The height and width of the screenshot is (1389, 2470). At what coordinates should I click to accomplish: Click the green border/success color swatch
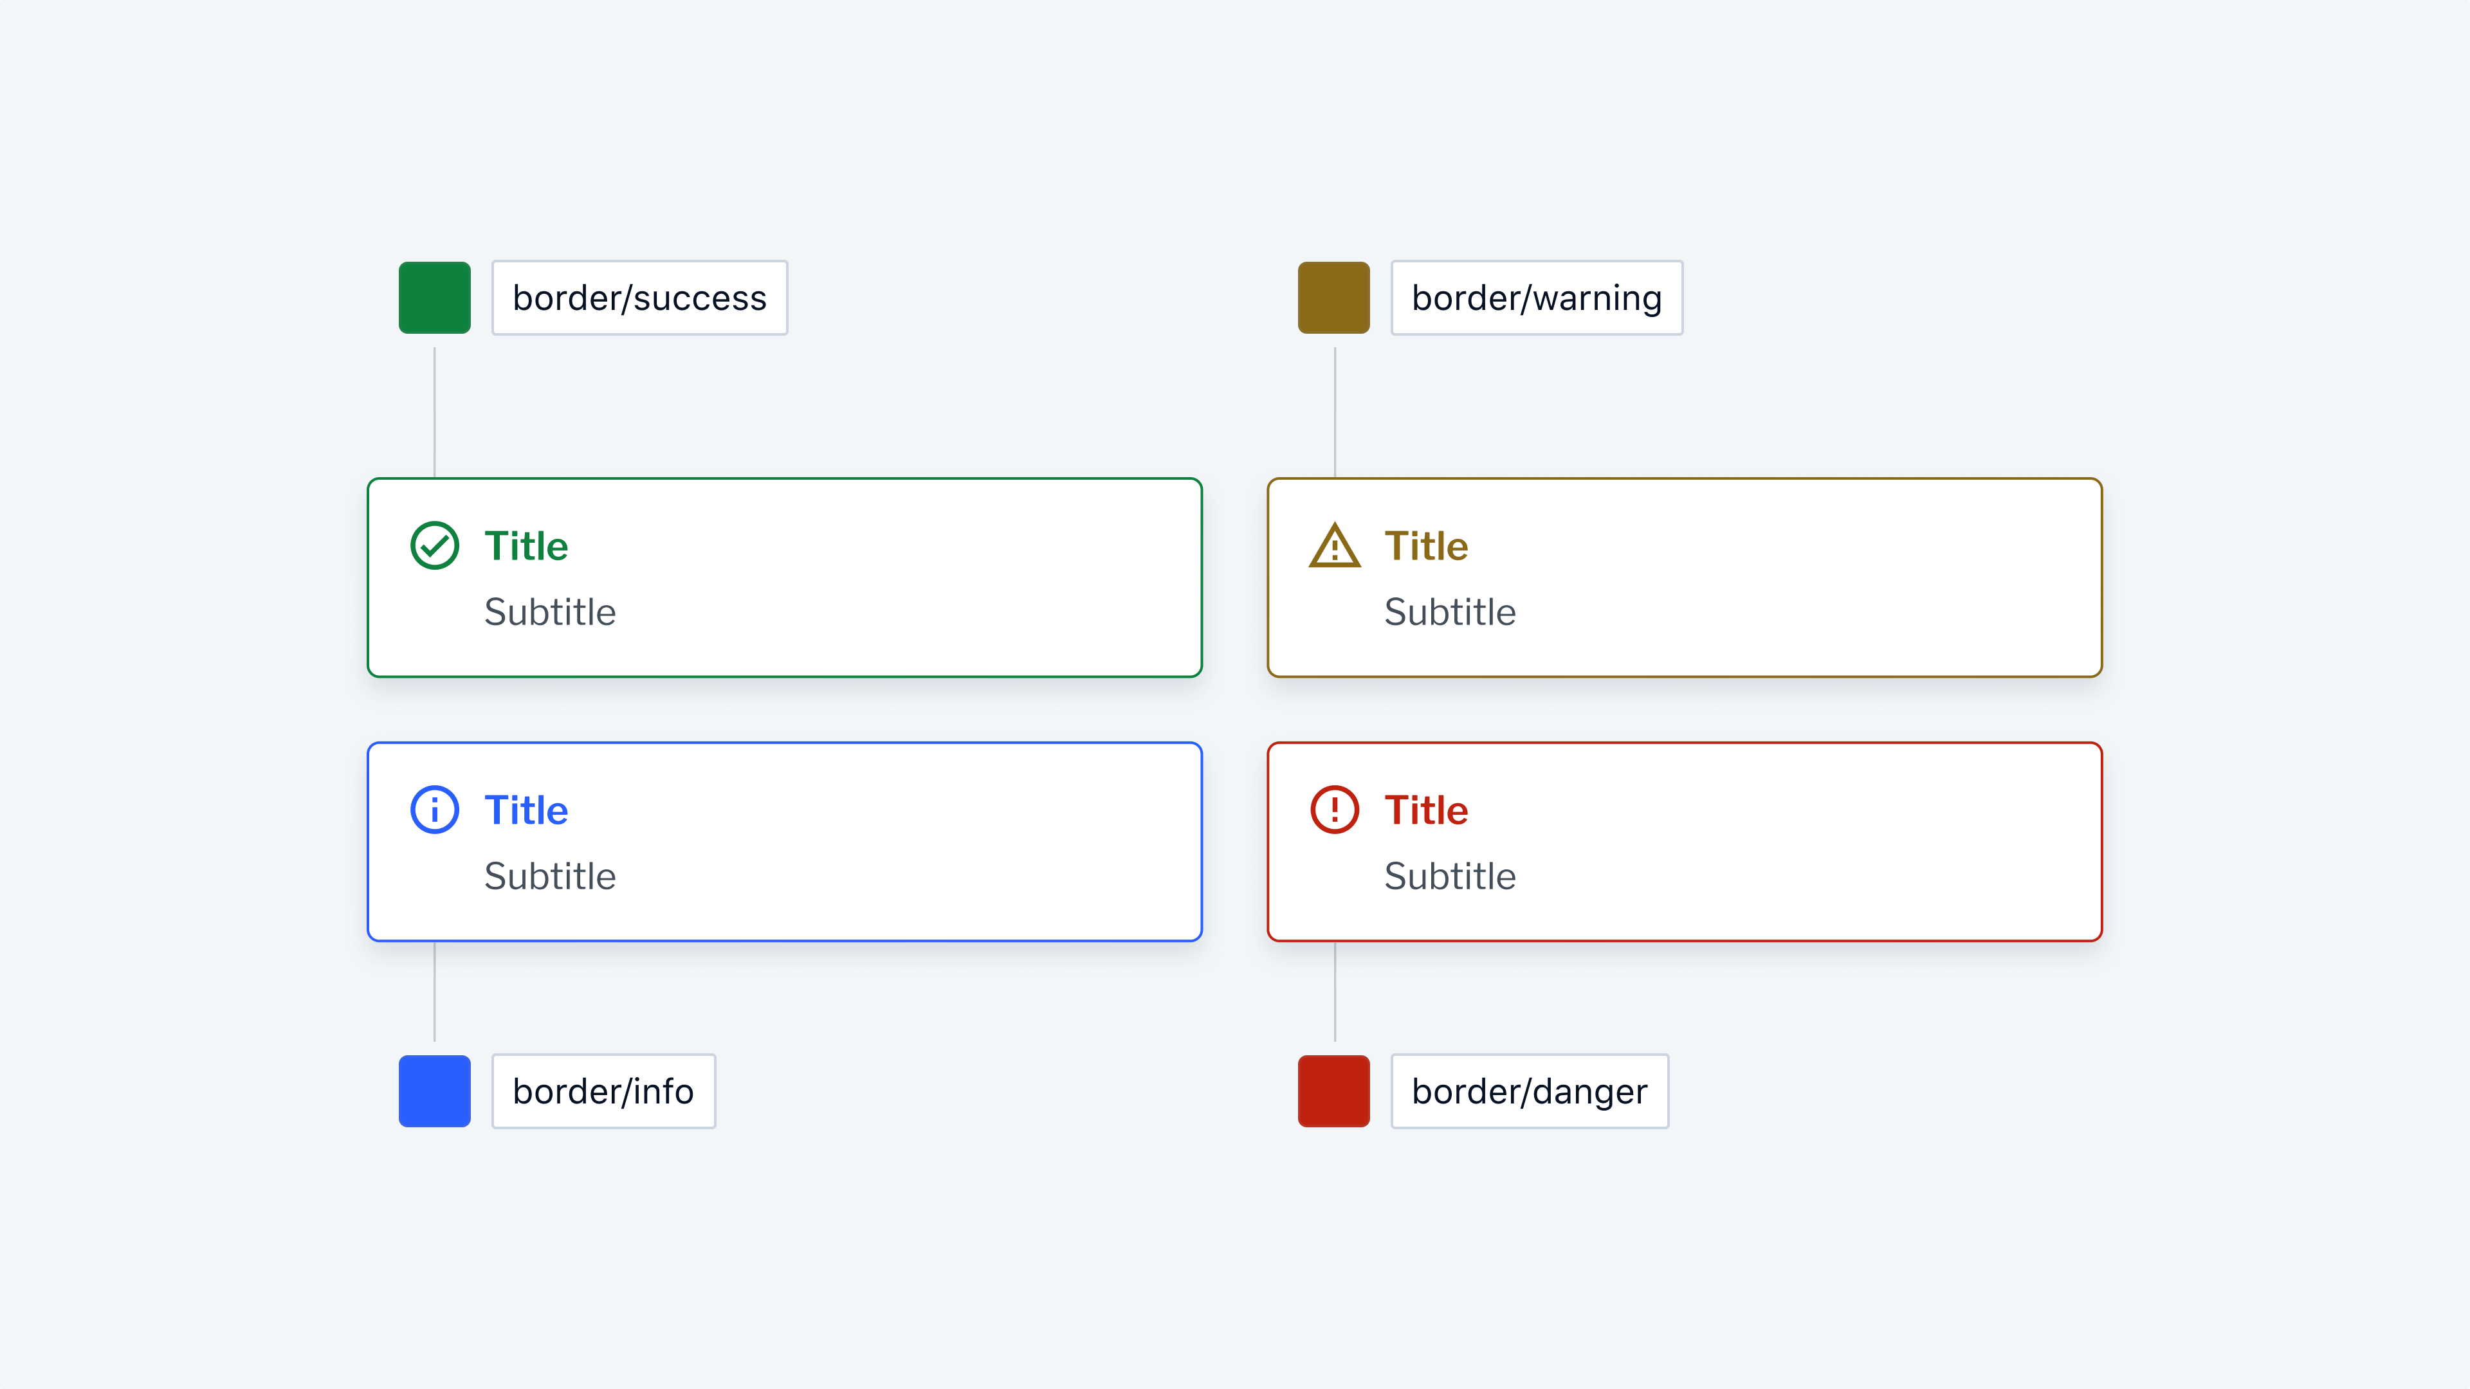(x=434, y=298)
